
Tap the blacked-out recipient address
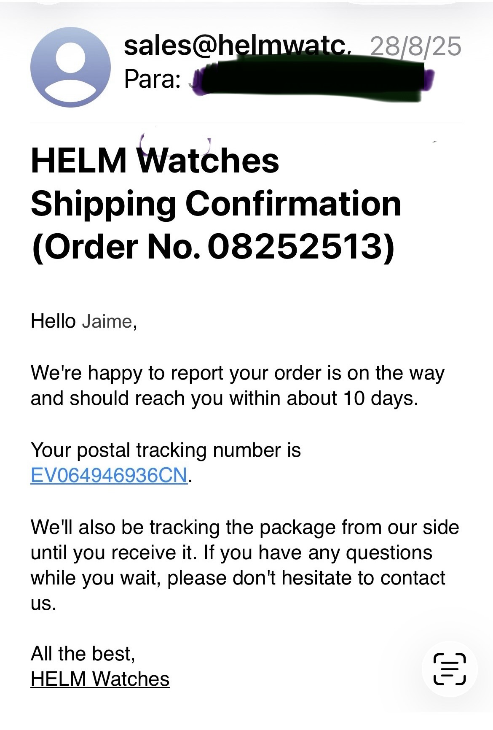point(312,81)
